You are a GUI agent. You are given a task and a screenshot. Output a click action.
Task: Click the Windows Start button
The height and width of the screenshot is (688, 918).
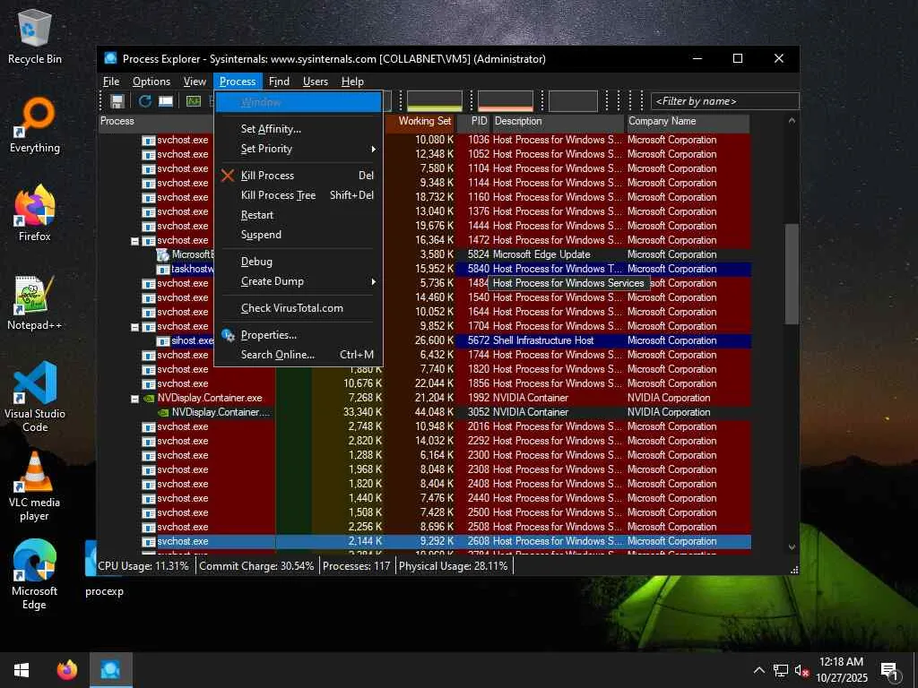click(x=22, y=670)
